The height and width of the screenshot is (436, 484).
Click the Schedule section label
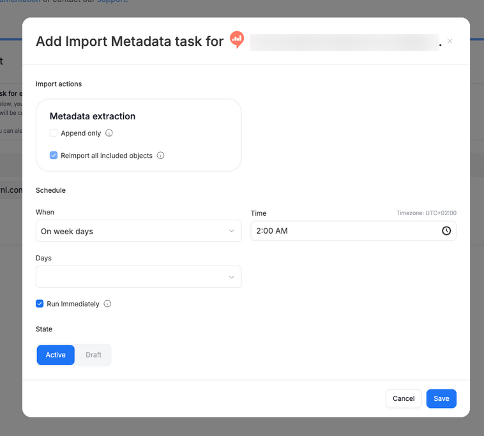[x=50, y=190]
